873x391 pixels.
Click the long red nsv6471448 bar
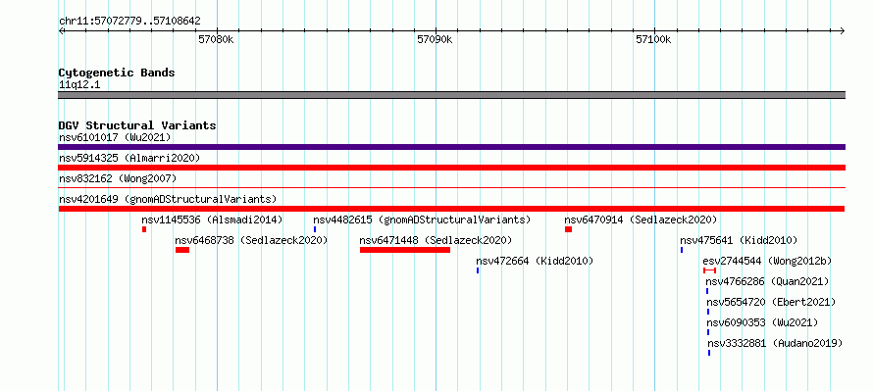coord(405,250)
